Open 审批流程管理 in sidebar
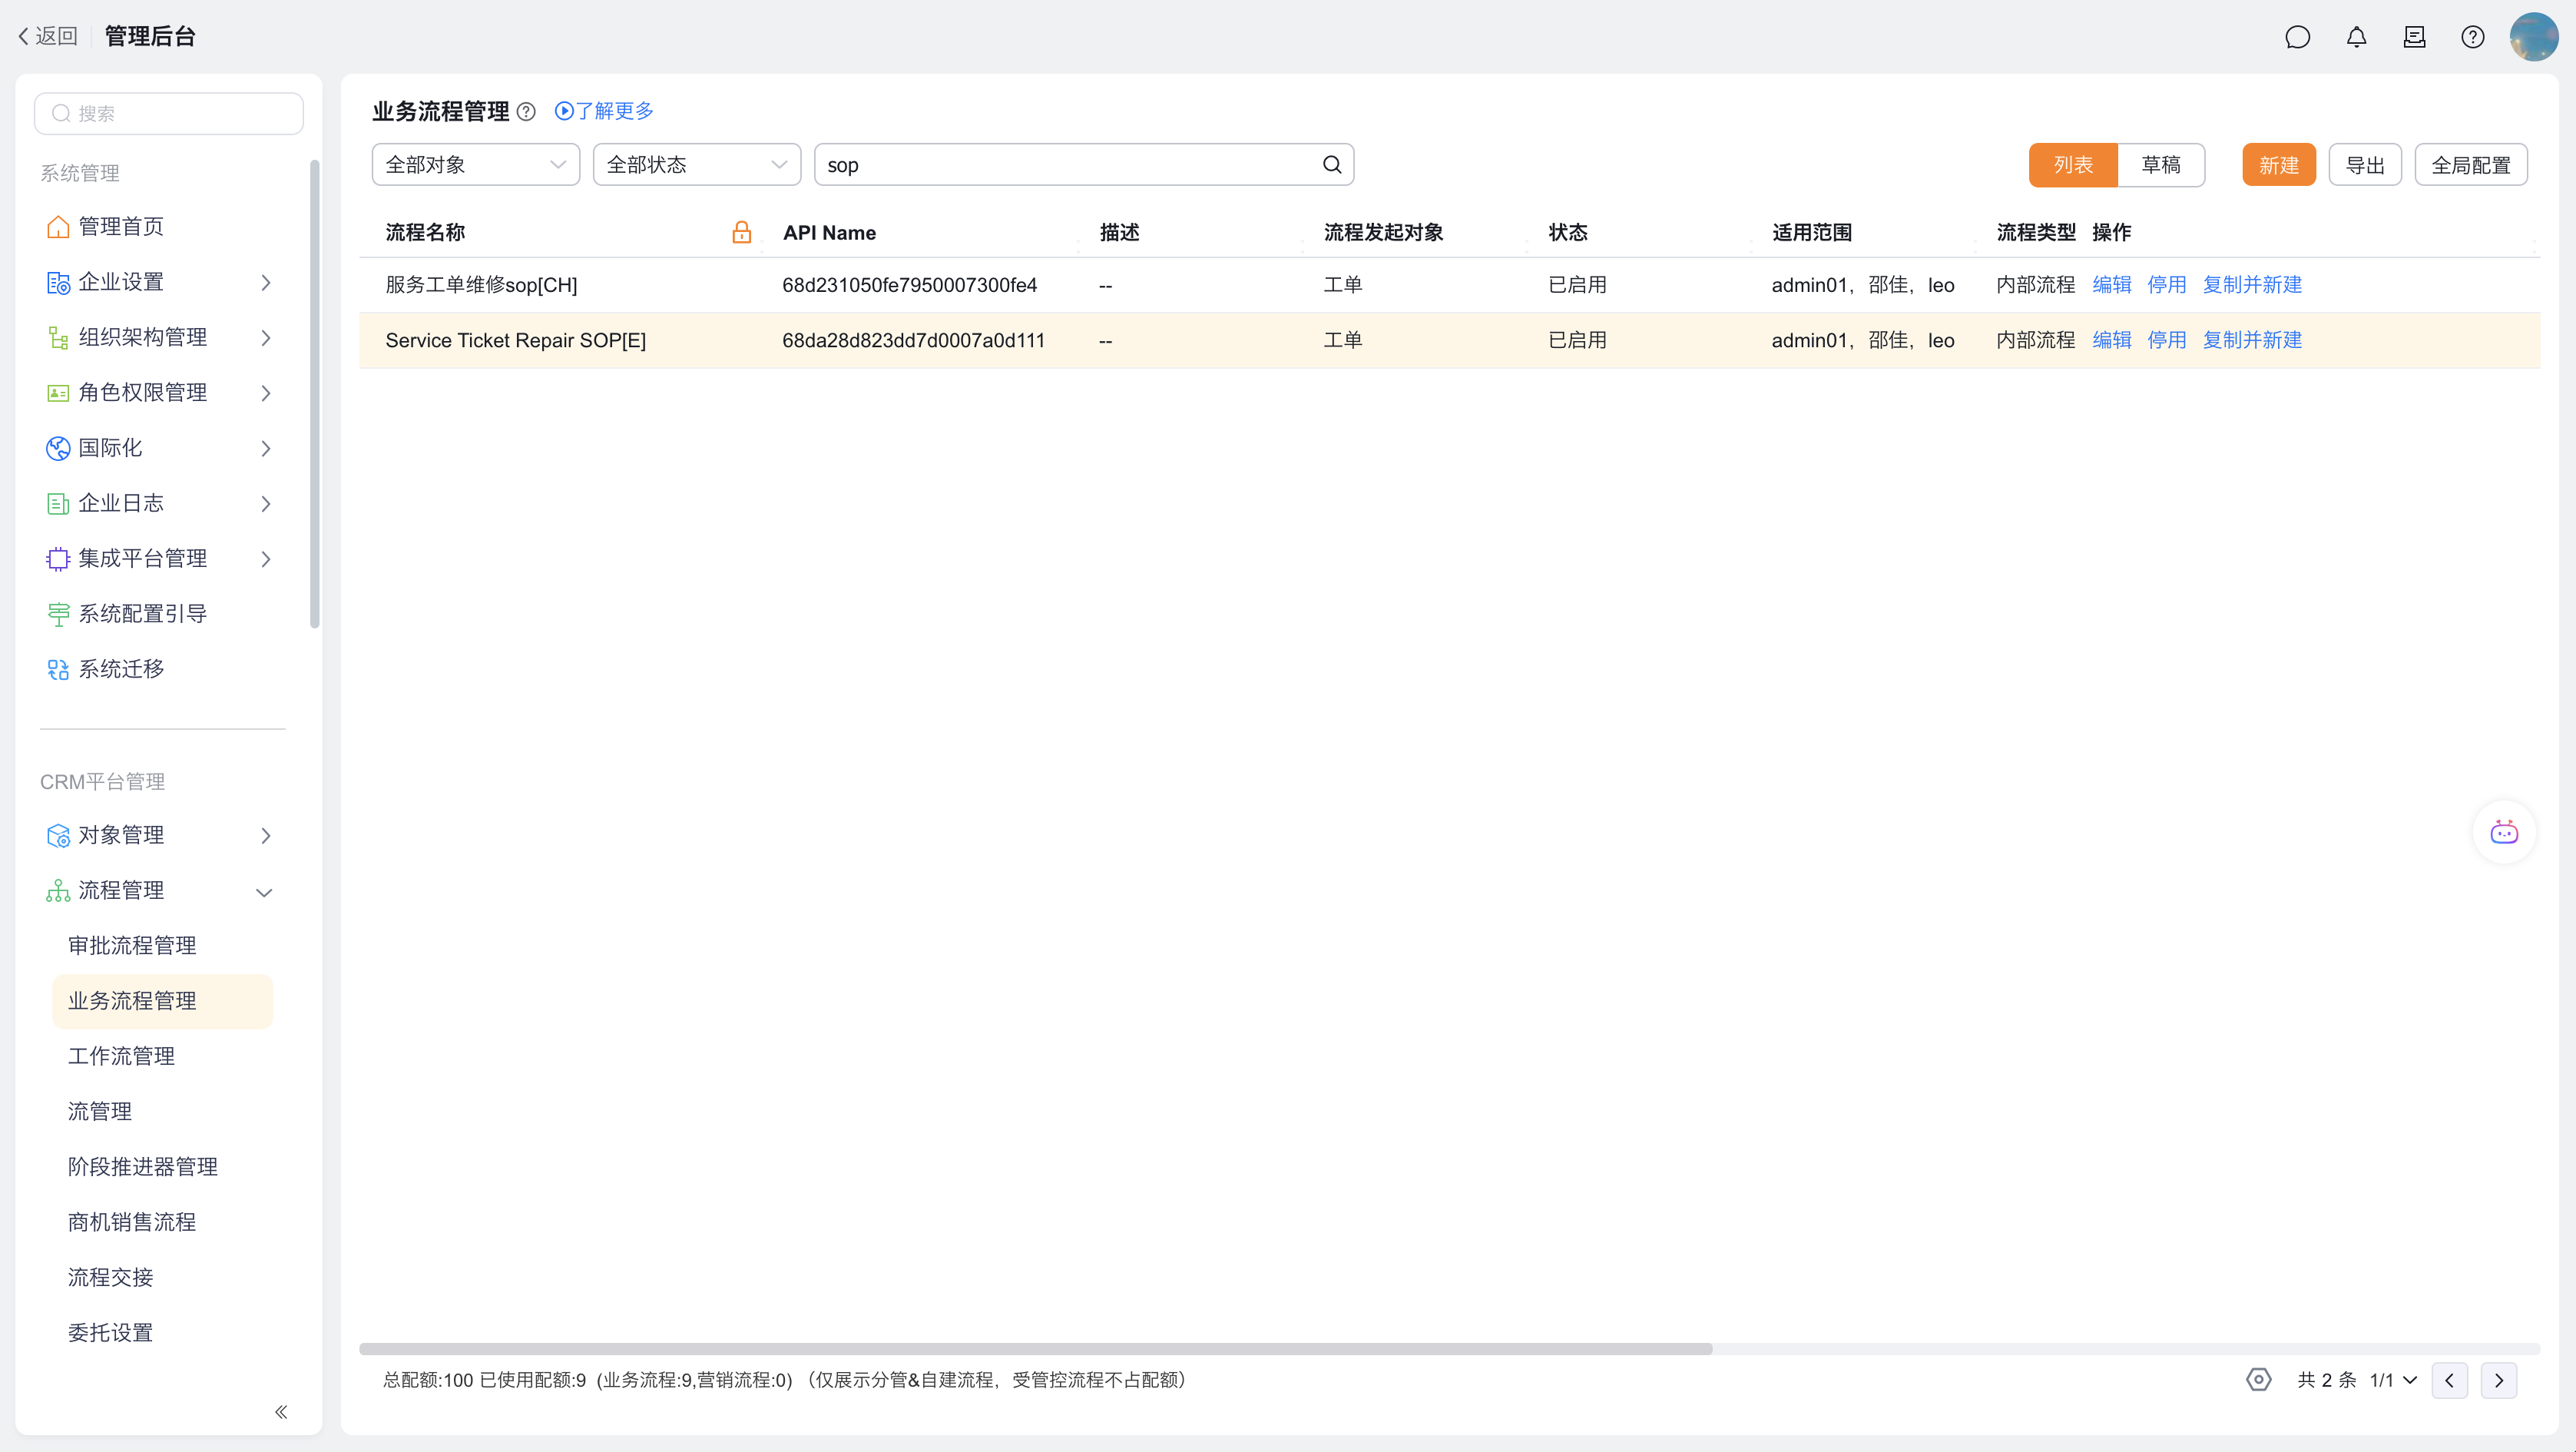Screen dimensions: 2576x1452 click(x=132, y=945)
